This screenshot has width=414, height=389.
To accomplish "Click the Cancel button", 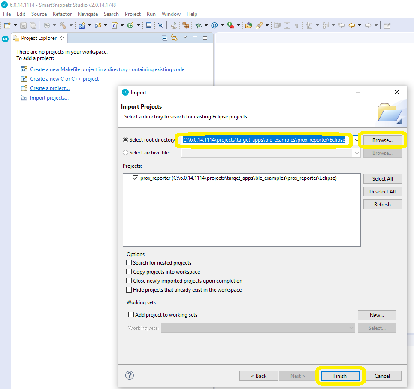I will [382, 376].
